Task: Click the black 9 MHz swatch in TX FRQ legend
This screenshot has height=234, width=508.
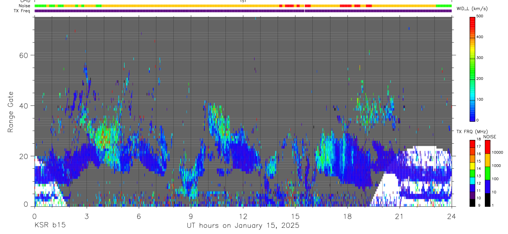Action: 472,203
